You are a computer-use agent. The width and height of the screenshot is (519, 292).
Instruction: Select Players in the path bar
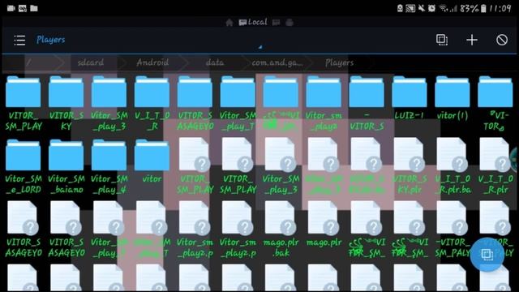click(x=339, y=62)
